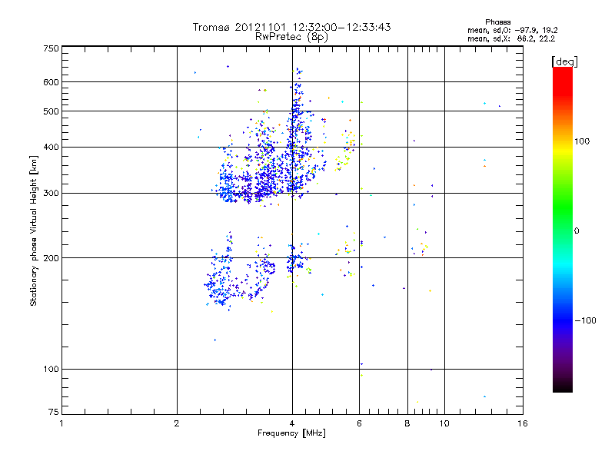The height and width of the screenshot is (461, 615).
Task: Select the 'mean, sd,O: -97.9, 19.2' line
Action: 512,30
